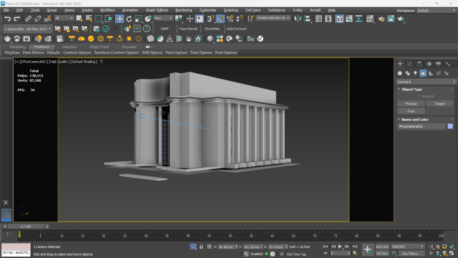458x258 pixels.
Task: Switch to the Modeling ribbon tab
Action: (17, 47)
